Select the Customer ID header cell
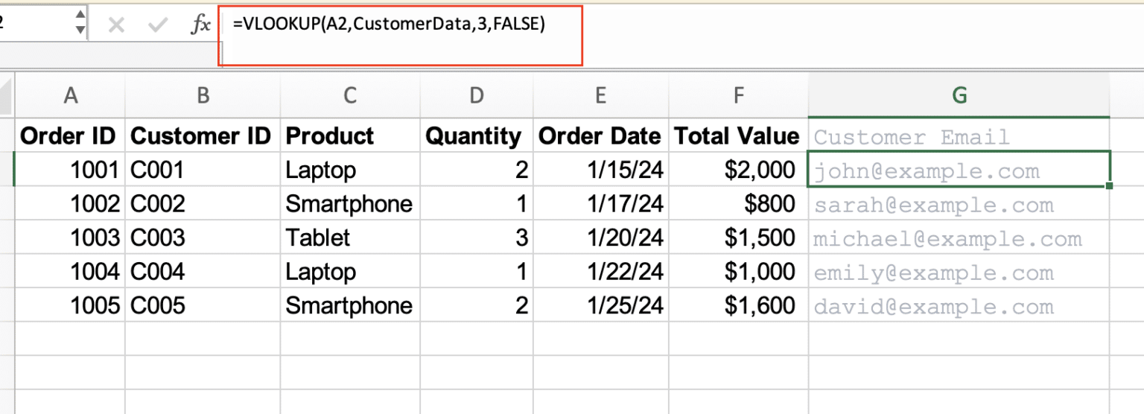 pos(203,136)
